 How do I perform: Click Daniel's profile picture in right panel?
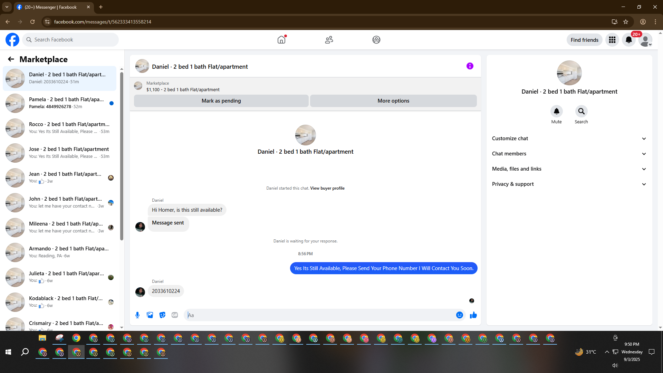click(569, 73)
